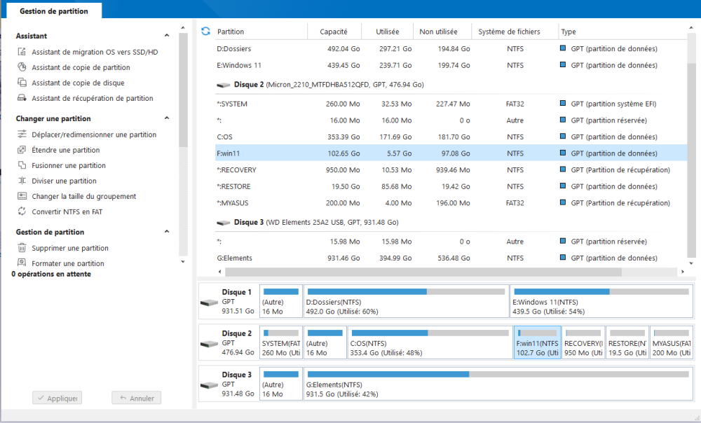Select the F:win11 block on Disque 2
701x423 pixels.
pyautogui.click(x=538, y=342)
